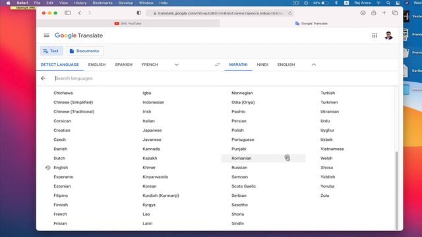Screen dimensions: 422x237
Task: Navigate forward in Safari
Action: (x=90, y=13)
